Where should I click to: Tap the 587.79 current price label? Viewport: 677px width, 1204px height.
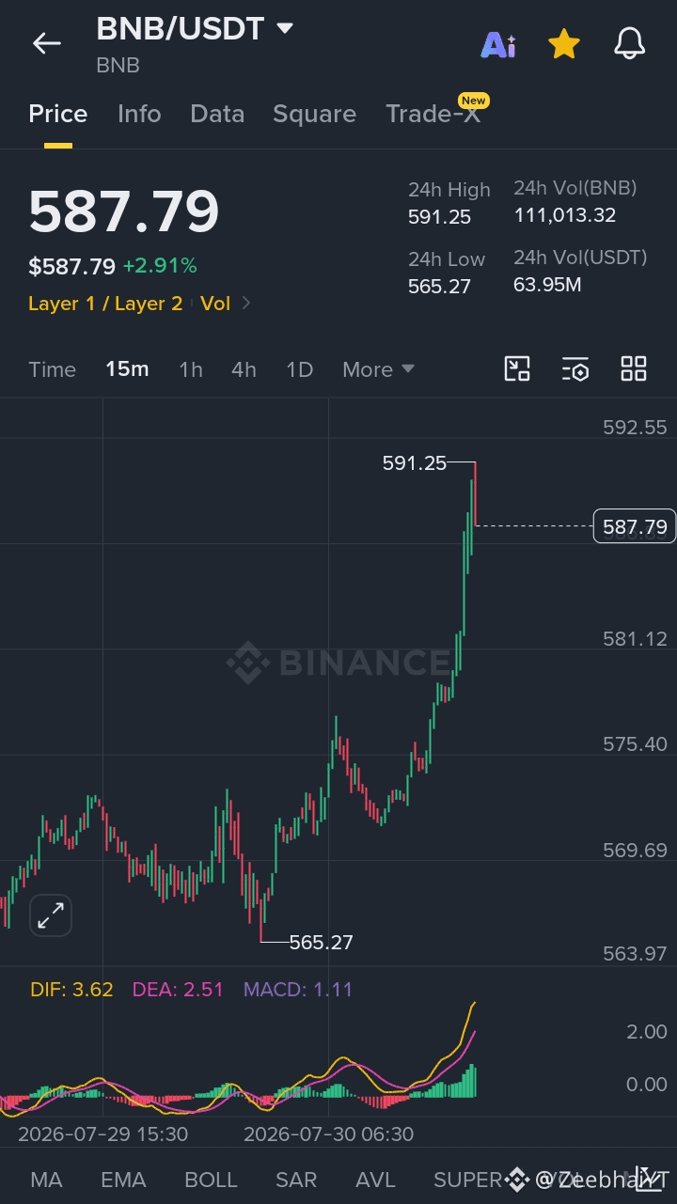click(x=635, y=526)
